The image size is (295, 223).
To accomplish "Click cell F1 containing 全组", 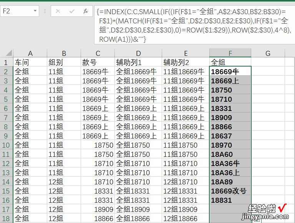I will [x=230, y=62].
